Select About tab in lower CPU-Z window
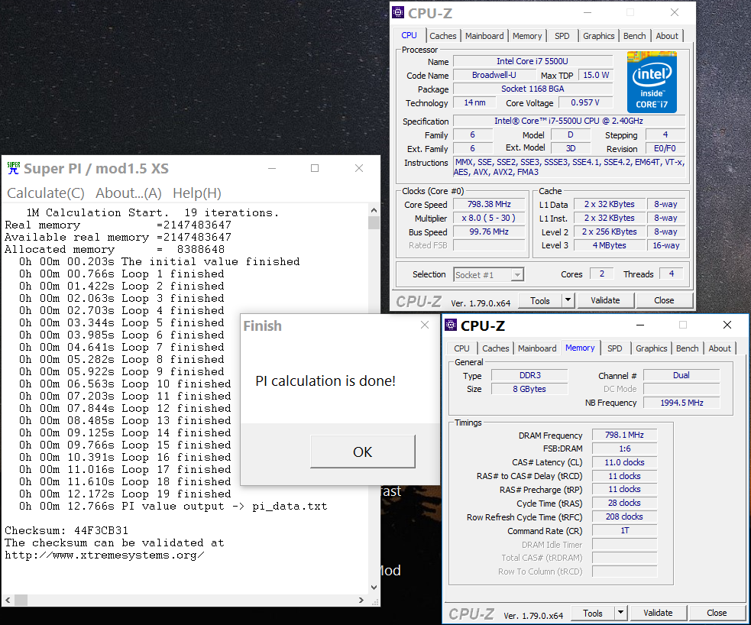Screen dimensions: 751x625 [720, 348]
